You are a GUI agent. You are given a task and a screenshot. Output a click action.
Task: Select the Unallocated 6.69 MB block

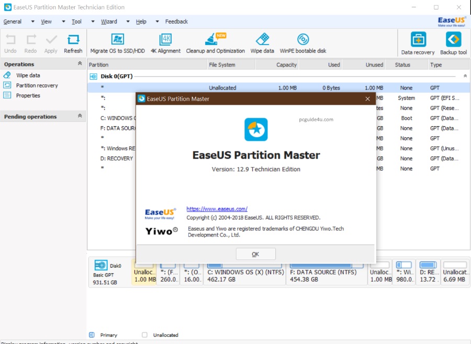point(455,272)
